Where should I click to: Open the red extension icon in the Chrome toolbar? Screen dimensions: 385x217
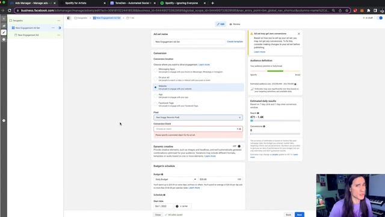[x=355, y=11]
